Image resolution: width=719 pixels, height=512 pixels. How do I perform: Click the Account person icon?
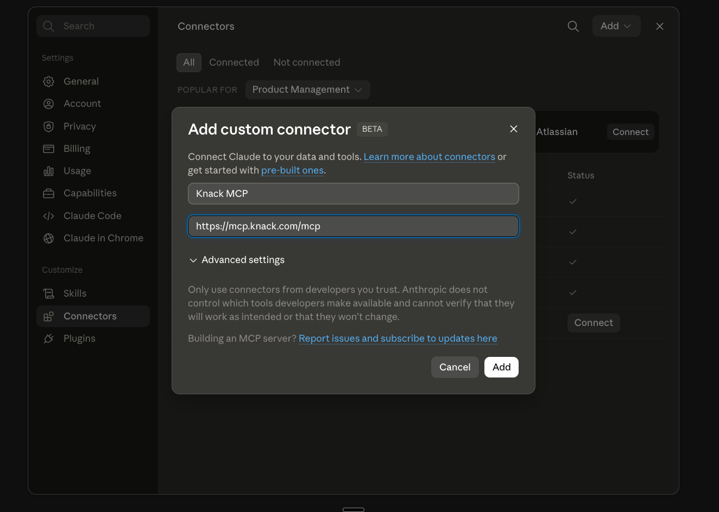tap(48, 104)
